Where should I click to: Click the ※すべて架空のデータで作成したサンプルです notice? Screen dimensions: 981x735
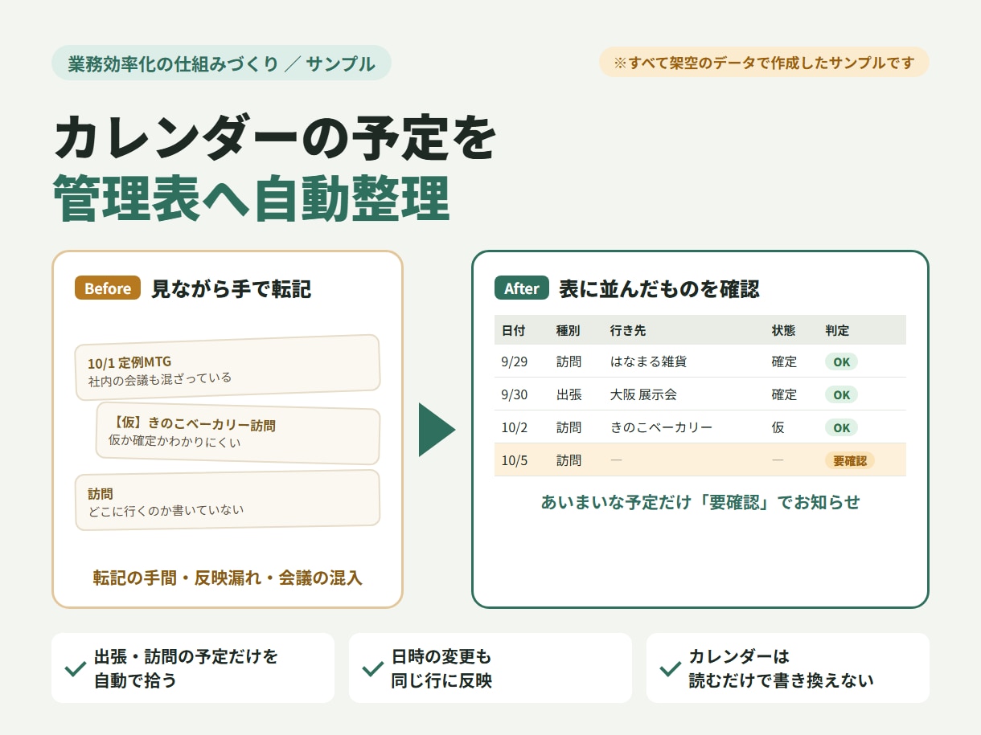point(764,63)
